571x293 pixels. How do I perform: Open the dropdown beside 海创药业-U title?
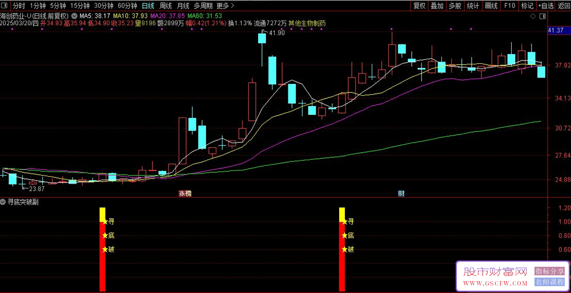pos(74,16)
